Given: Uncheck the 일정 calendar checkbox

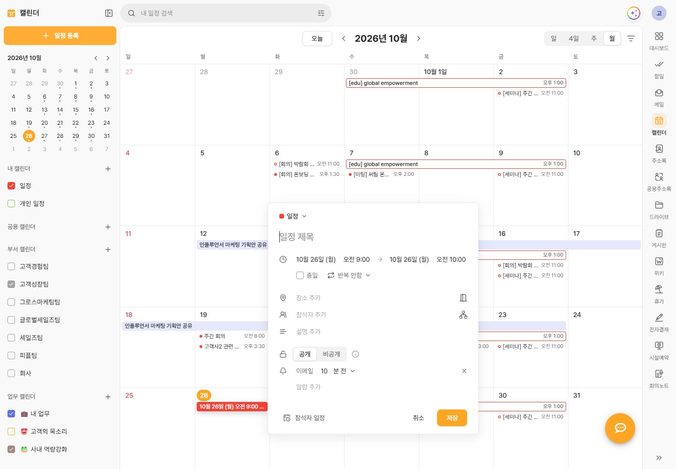Looking at the screenshot, I should click(x=11, y=186).
